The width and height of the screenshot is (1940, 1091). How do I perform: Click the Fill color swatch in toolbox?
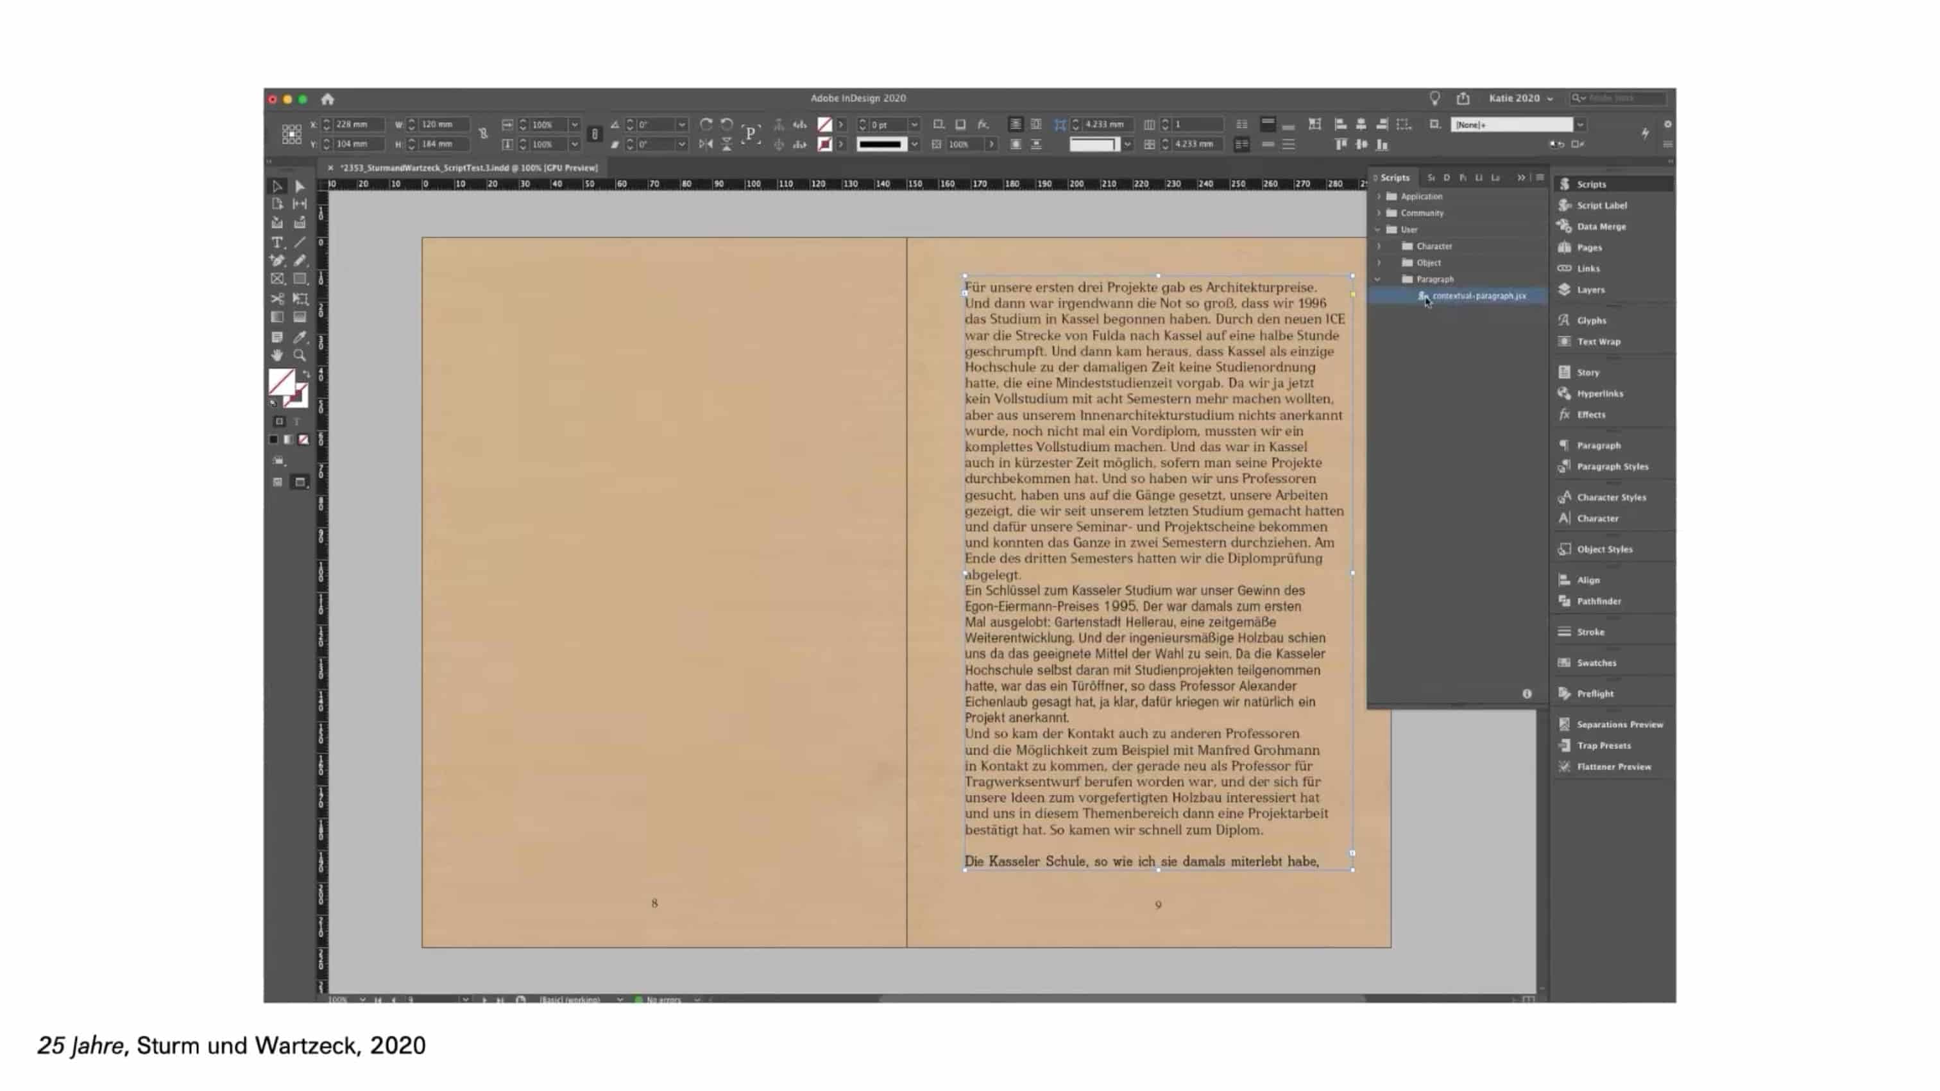coord(281,381)
